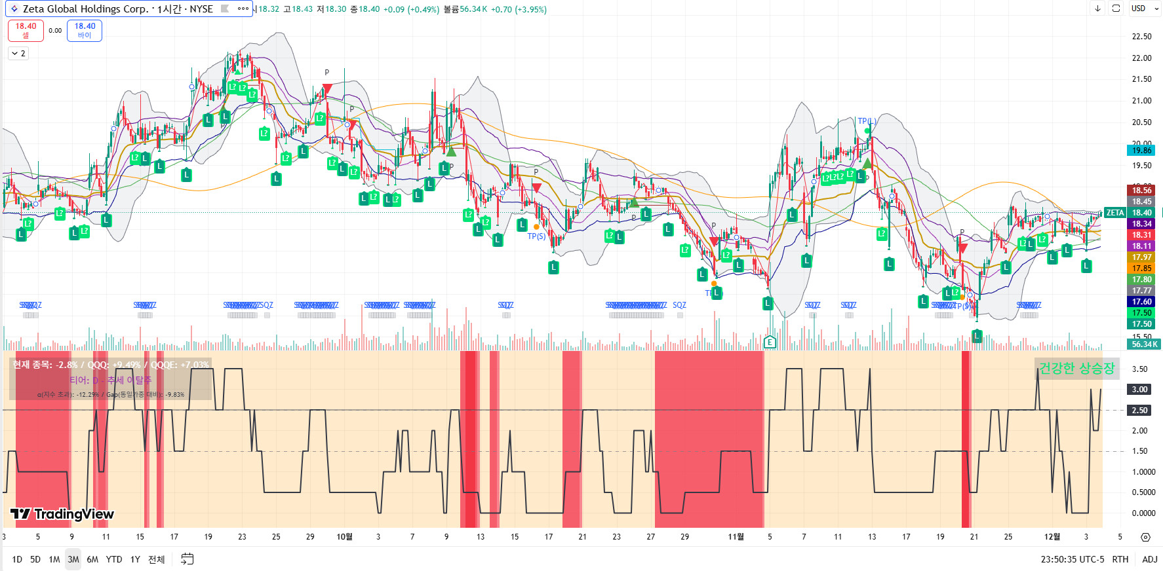Click the α(지수 초과) -12.29% line

click(x=111, y=395)
